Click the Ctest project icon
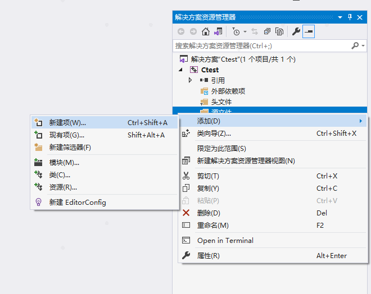The image size is (371, 294). (194, 70)
